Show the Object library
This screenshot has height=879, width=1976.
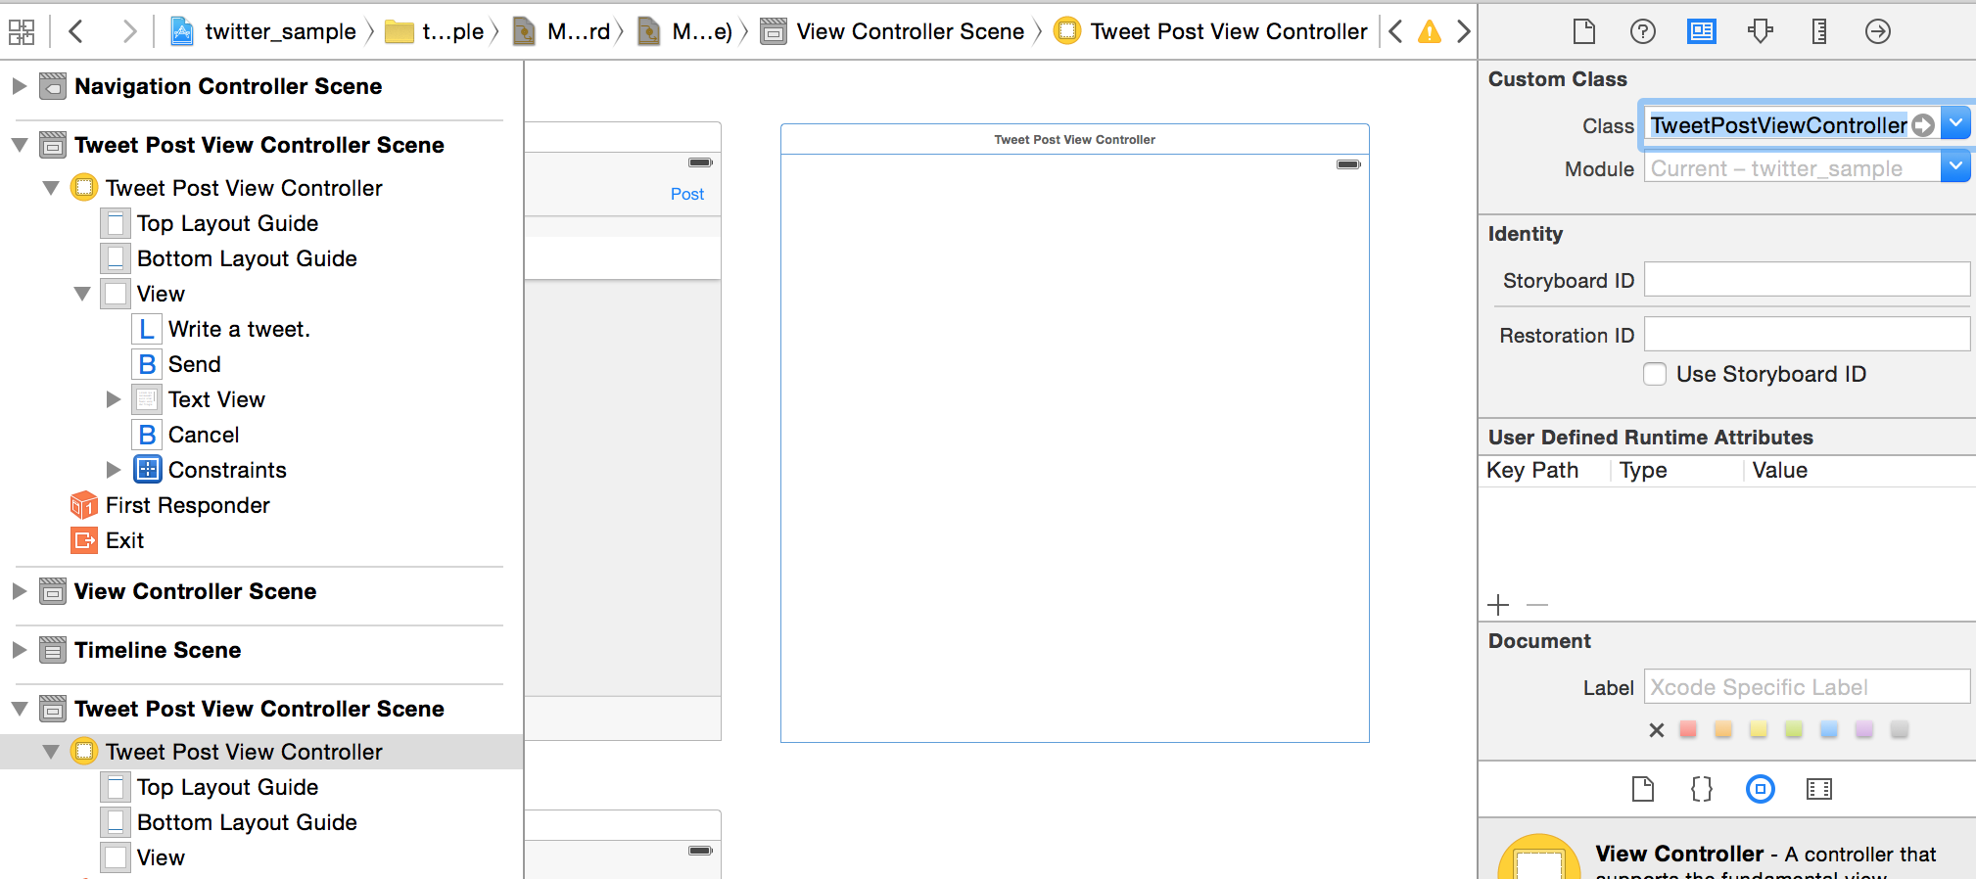coord(1761,789)
